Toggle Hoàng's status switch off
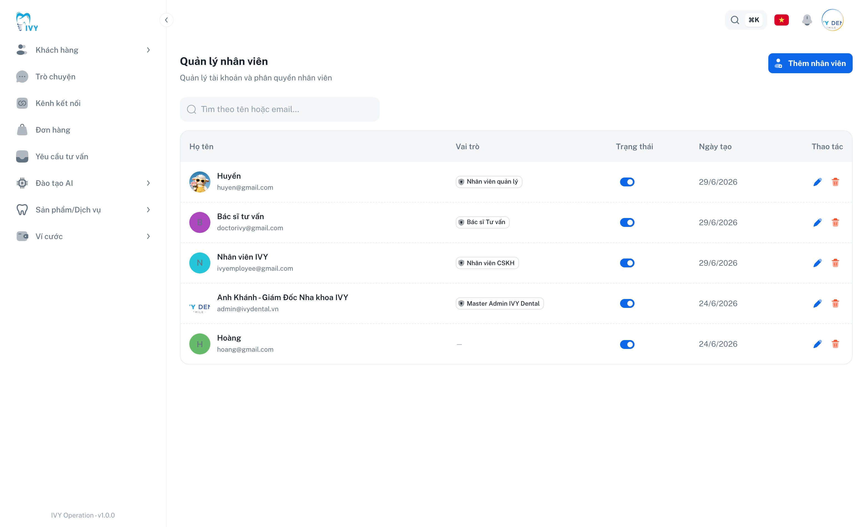Viewport: 866px width, 527px height. point(627,344)
